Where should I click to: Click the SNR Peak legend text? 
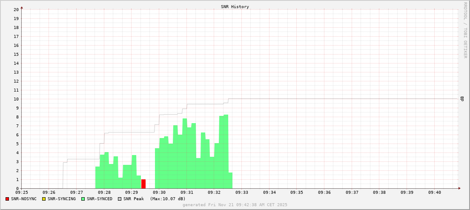134,199
